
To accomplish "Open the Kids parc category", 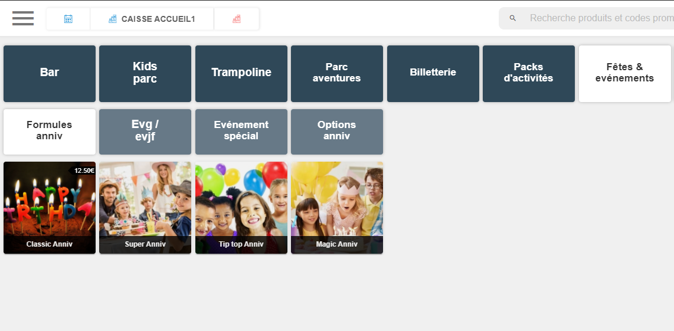I will [x=145, y=74].
